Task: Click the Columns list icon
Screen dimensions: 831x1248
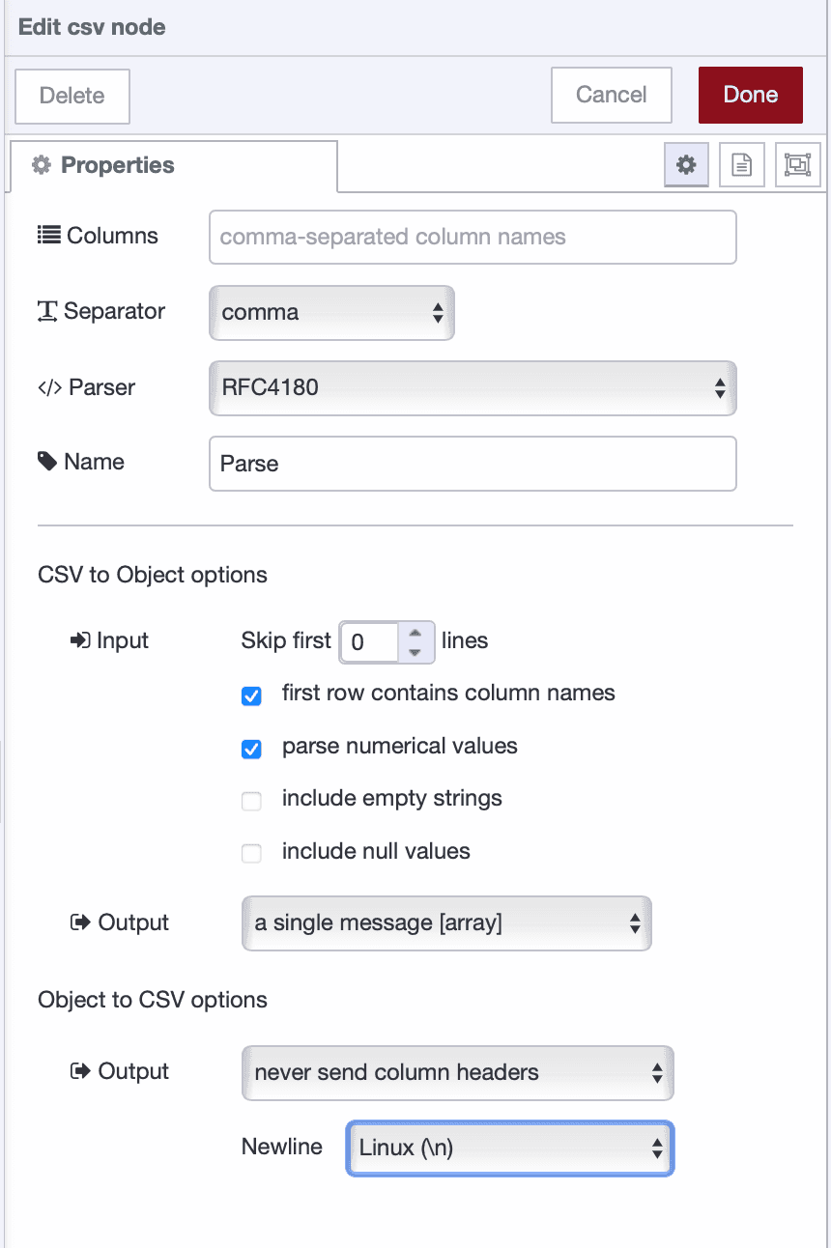Action: pyautogui.click(x=46, y=234)
